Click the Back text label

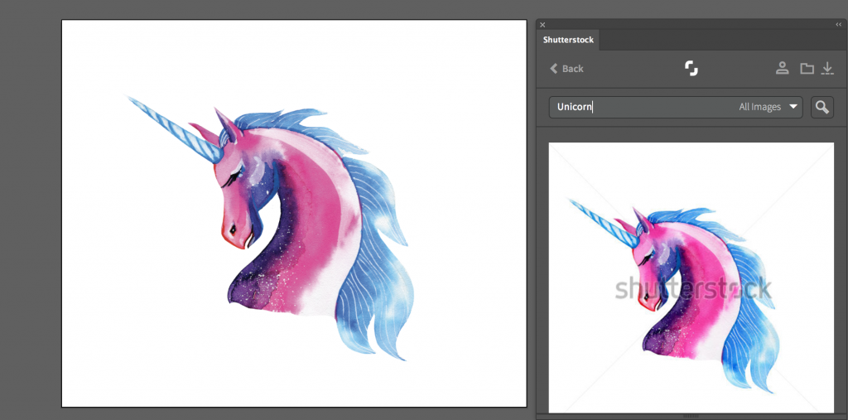tap(573, 69)
